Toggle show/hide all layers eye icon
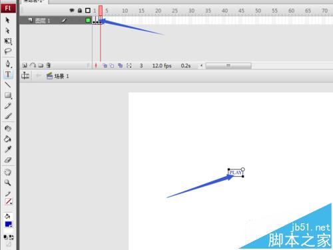The image size is (333, 250). 72,10
